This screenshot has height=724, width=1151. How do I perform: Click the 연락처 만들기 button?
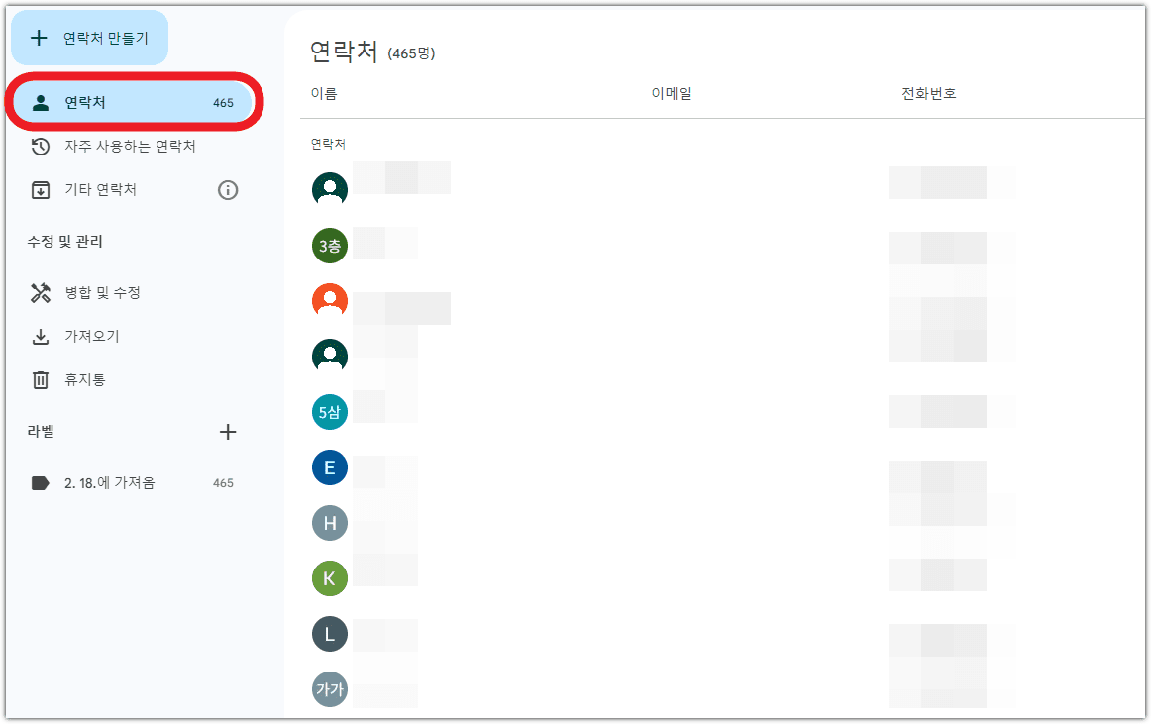pos(88,37)
